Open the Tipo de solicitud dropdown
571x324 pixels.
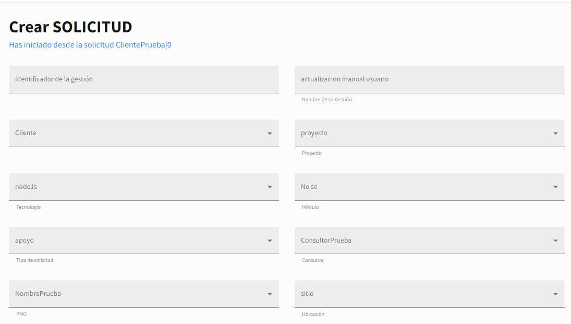pyautogui.click(x=144, y=240)
